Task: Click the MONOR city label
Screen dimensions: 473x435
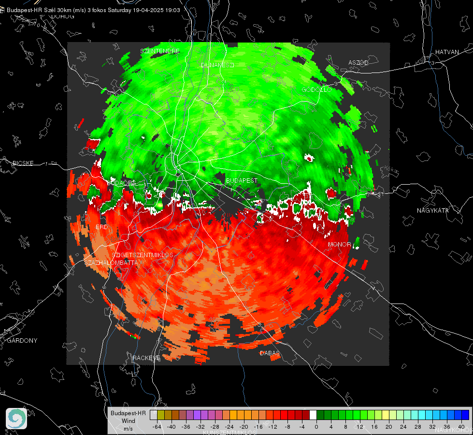Action: coord(340,244)
